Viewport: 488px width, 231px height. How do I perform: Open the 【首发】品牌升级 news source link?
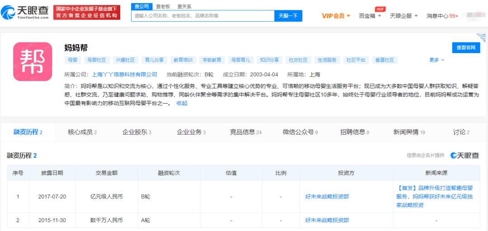435,196
